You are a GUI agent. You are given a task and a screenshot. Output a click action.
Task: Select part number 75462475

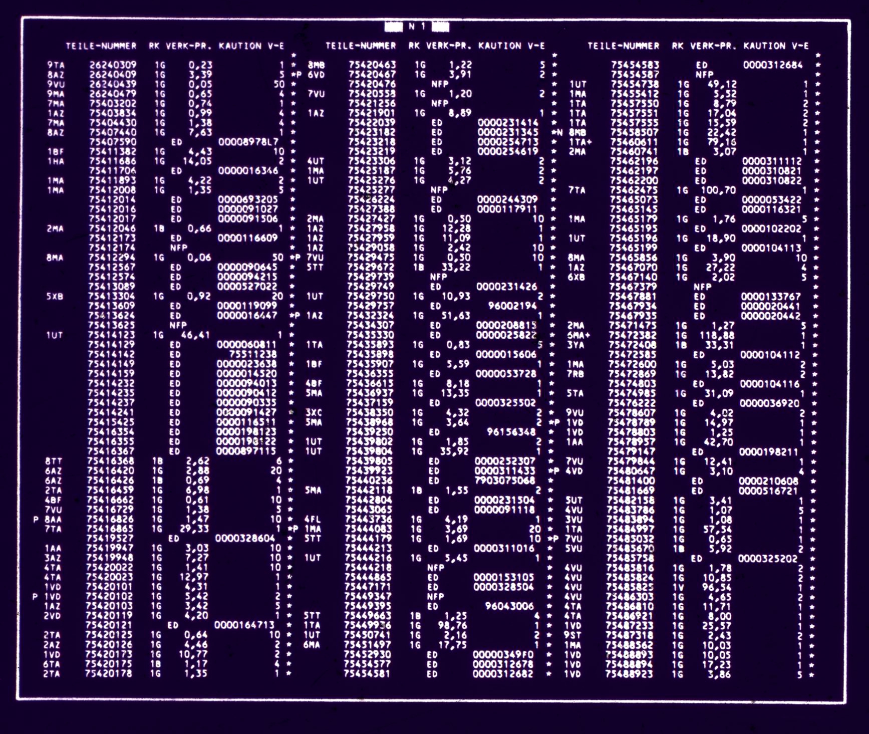634,190
